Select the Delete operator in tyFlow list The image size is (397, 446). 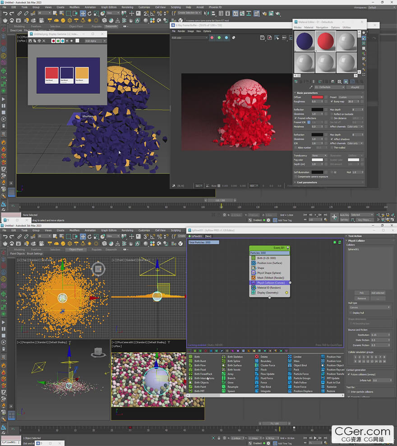263,357
